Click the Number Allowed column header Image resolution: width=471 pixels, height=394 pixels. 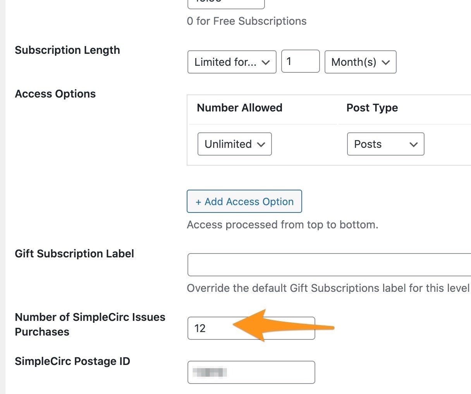[x=239, y=108]
